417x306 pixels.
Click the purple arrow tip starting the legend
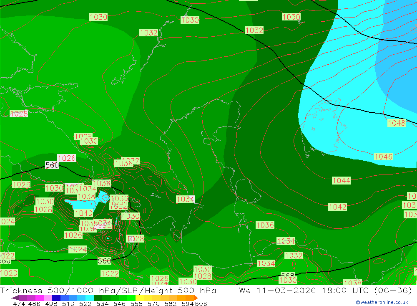15,298
